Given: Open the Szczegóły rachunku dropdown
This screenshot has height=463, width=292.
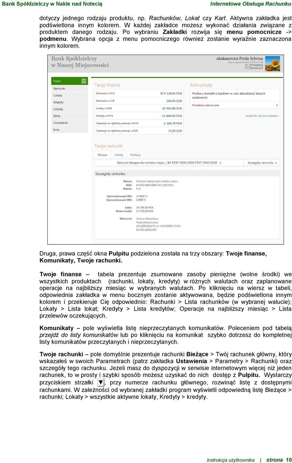Looking at the screenshot, I should (262, 163).
